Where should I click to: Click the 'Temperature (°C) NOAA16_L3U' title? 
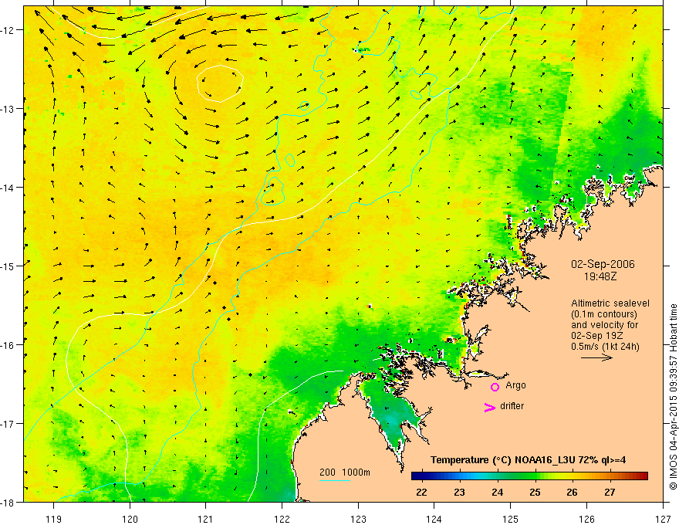502,460
